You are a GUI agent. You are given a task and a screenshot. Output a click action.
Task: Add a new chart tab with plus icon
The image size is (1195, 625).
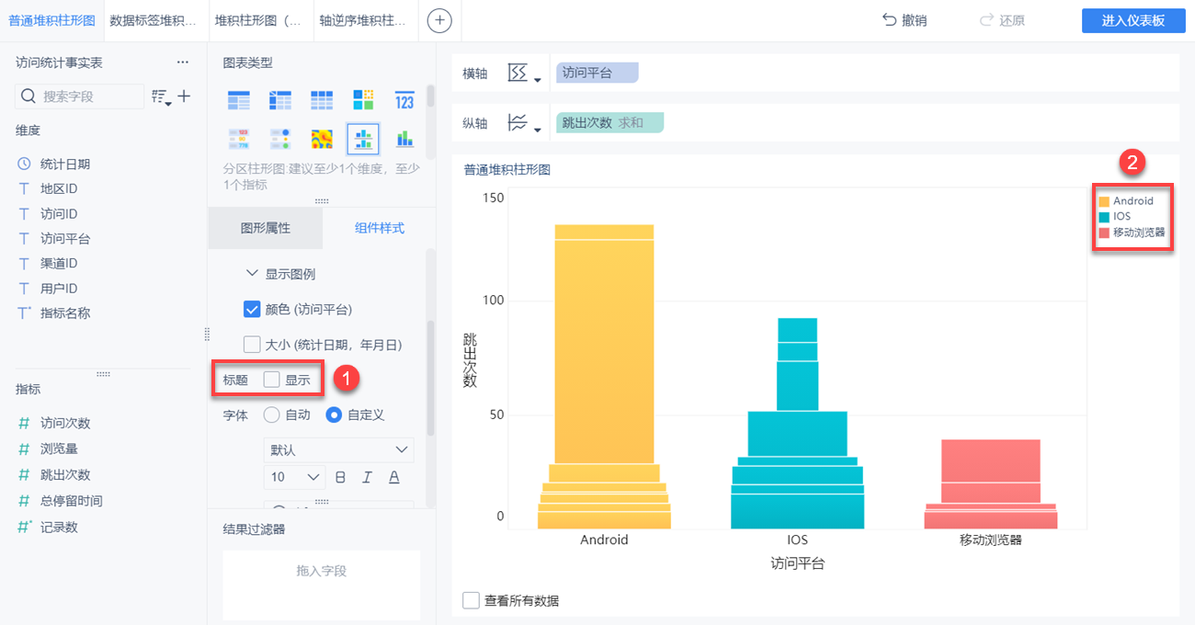tap(439, 20)
